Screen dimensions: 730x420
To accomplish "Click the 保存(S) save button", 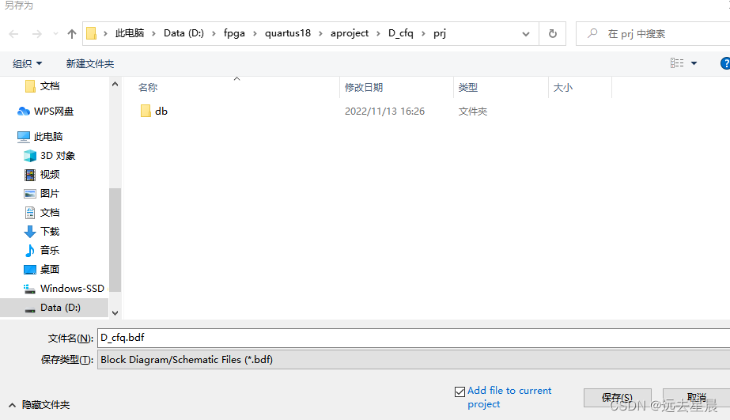I will tap(618, 398).
